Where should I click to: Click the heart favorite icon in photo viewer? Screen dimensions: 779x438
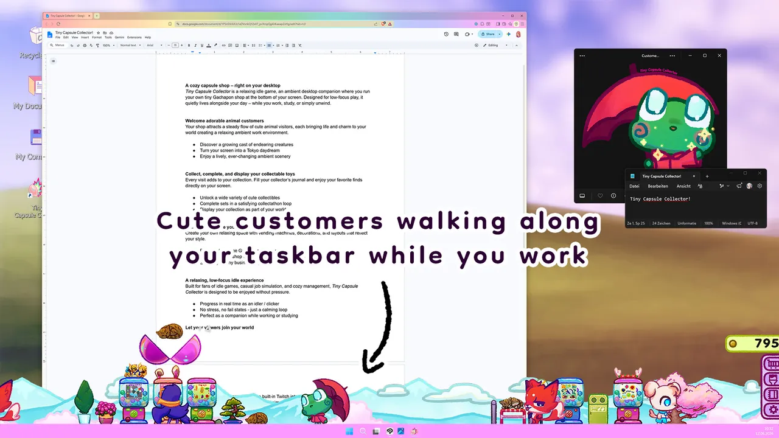click(x=600, y=196)
